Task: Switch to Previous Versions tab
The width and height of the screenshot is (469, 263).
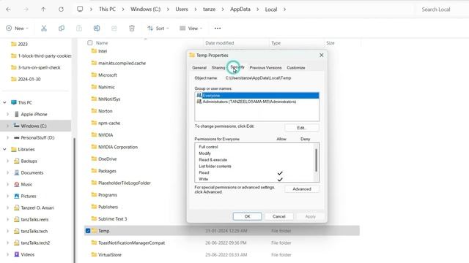Action: [x=265, y=68]
